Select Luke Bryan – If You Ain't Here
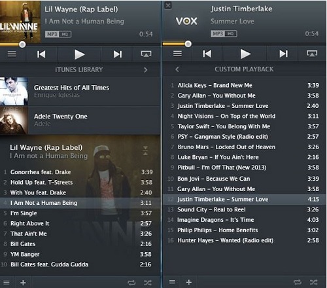The image size is (327, 288). [x=245, y=157]
